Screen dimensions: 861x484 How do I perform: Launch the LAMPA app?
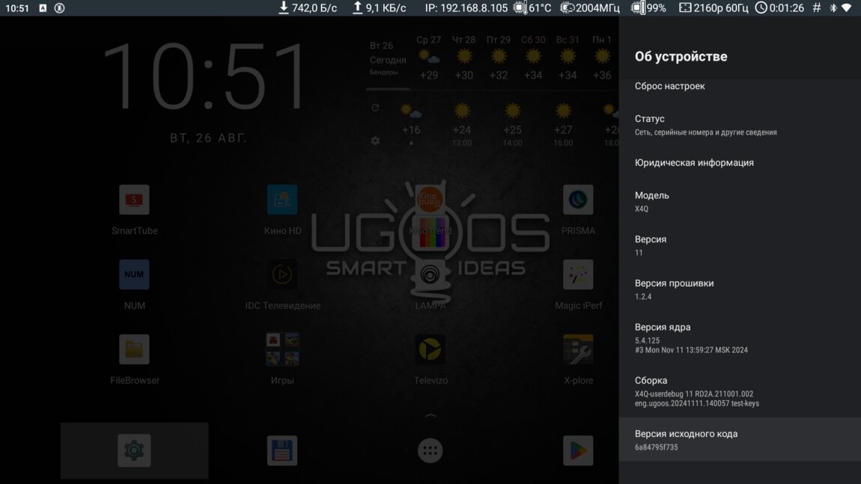431,275
